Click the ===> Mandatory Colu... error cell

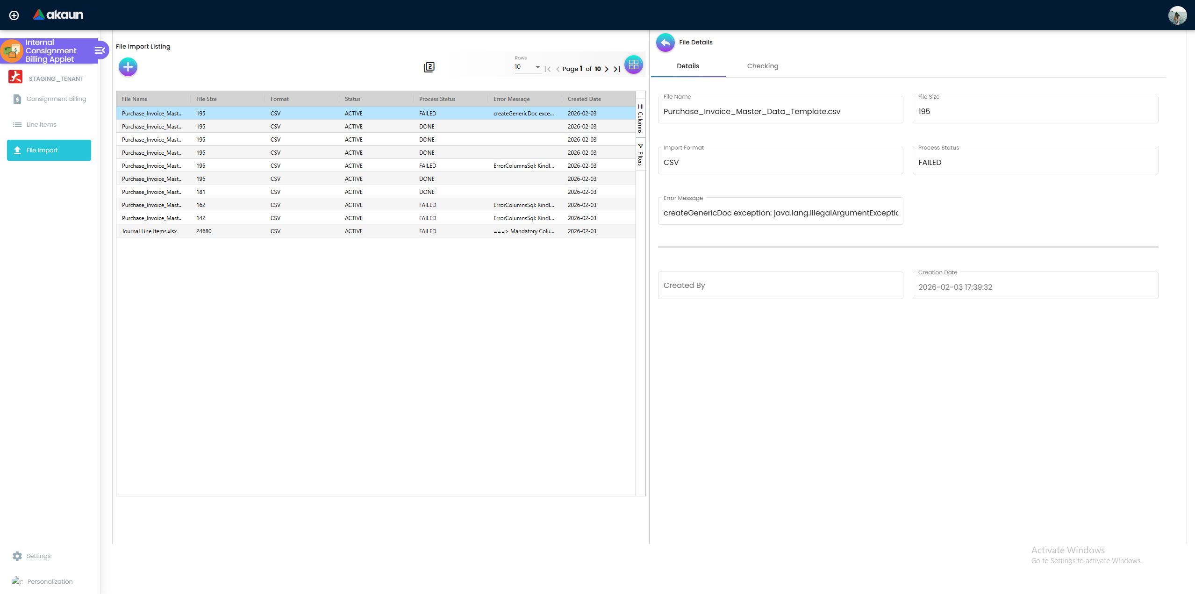click(525, 231)
